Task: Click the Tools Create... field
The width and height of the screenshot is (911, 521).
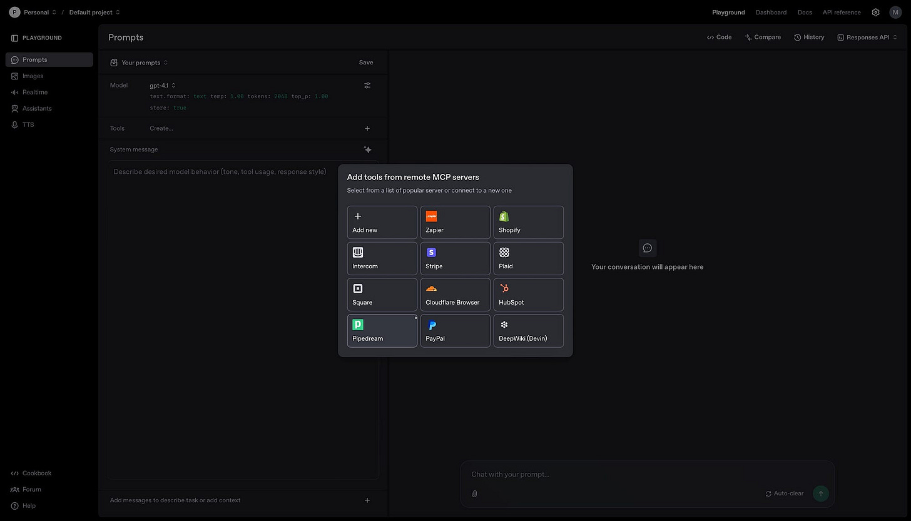Action: pyautogui.click(x=161, y=128)
